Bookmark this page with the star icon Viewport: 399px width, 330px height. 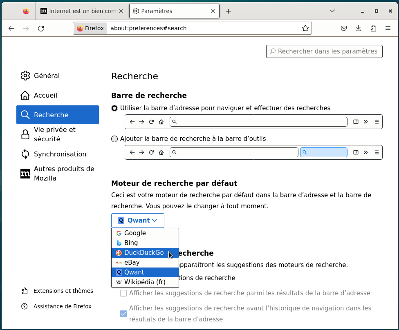click(x=305, y=28)
